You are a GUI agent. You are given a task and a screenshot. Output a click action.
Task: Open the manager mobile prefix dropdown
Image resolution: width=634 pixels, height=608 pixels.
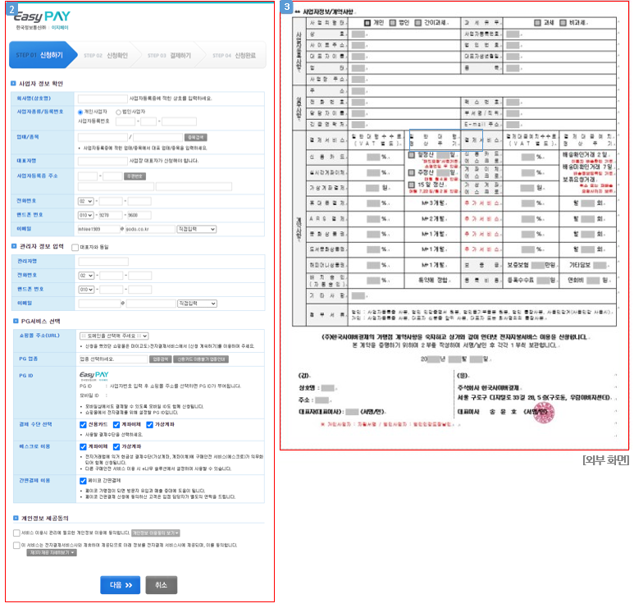[x=86, y=290]
